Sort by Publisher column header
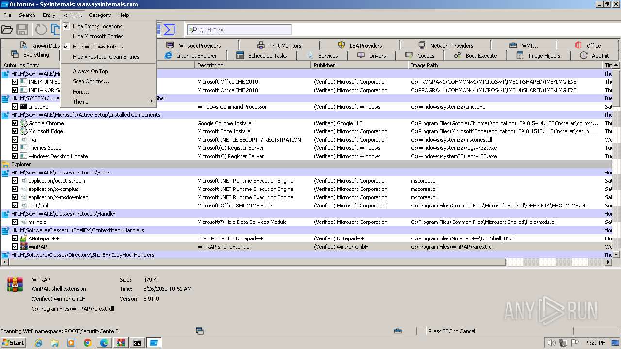Viewport: 621px width, 349px height. [x=360, y=65]
